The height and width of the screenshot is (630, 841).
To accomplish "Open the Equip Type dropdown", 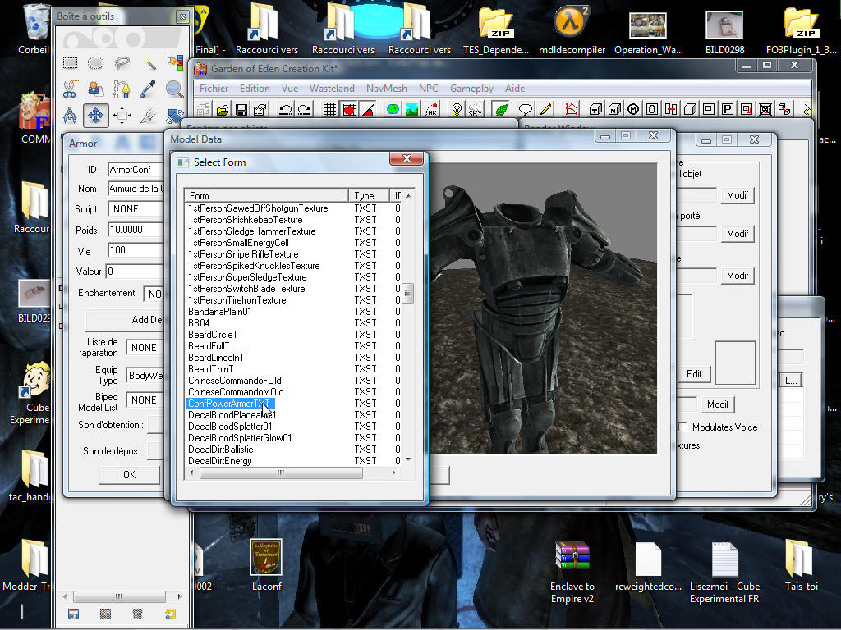I will point(145,376).
